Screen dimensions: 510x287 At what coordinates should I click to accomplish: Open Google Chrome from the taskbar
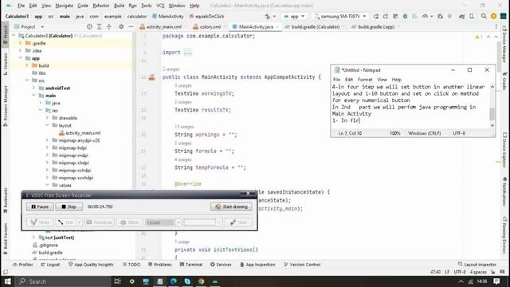(202, 281)
